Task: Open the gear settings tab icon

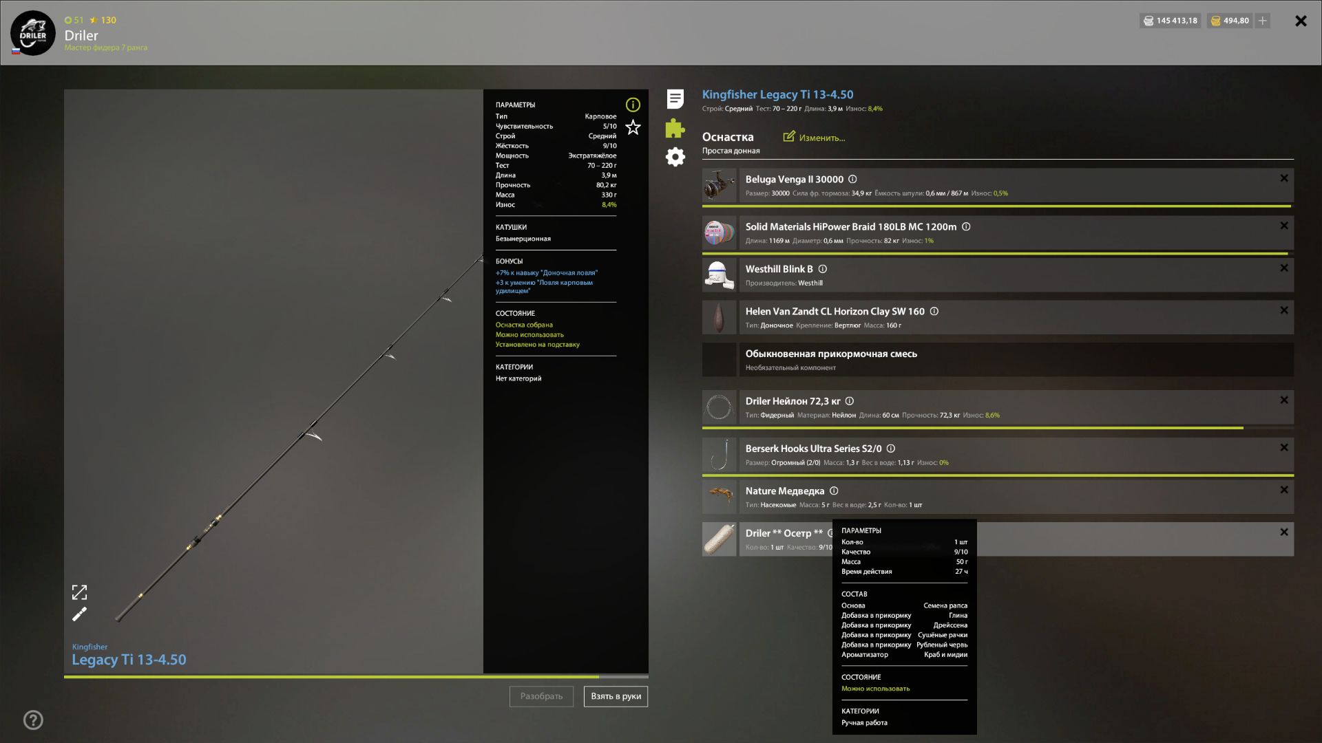Action: [675, 157]
